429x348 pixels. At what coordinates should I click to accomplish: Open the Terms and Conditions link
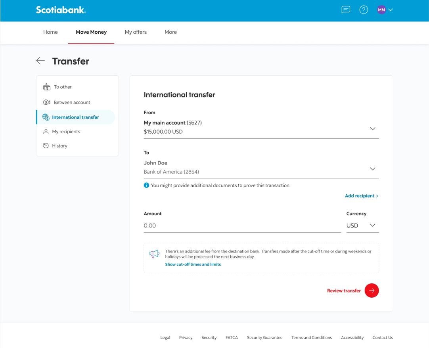coord(312,338)
